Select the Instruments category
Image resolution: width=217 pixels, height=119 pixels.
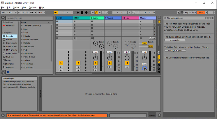(10, 43)
